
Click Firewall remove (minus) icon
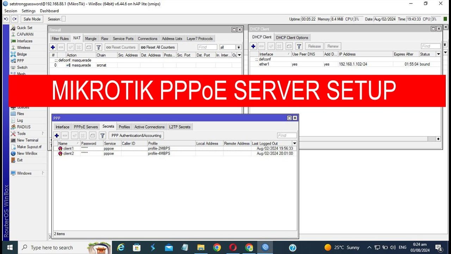pos(61,47)
